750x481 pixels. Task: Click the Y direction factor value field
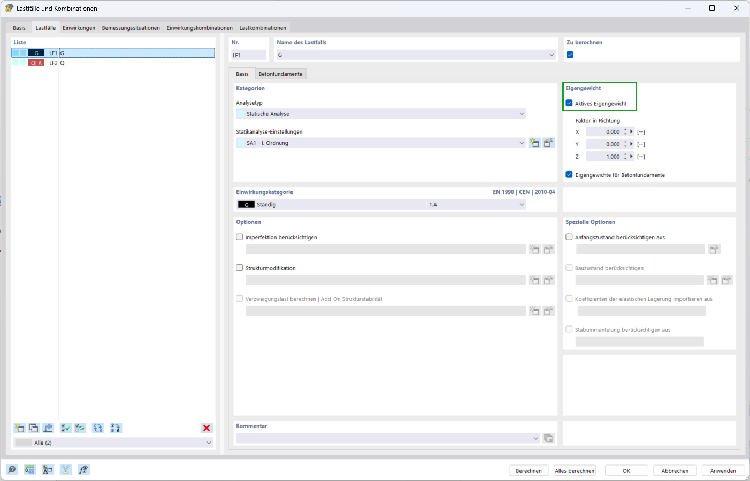click(604, 144)
